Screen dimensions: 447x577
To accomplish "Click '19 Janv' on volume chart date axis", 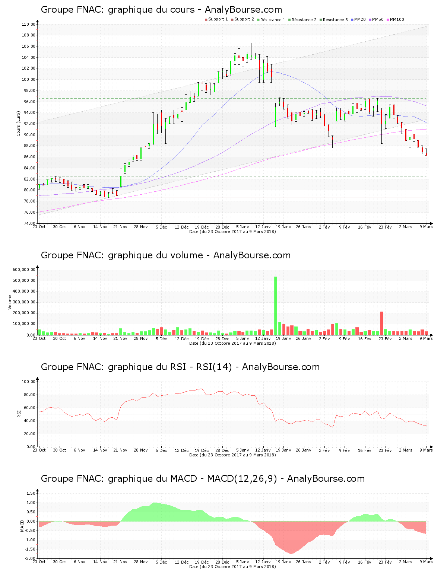I will pos(283,338).
